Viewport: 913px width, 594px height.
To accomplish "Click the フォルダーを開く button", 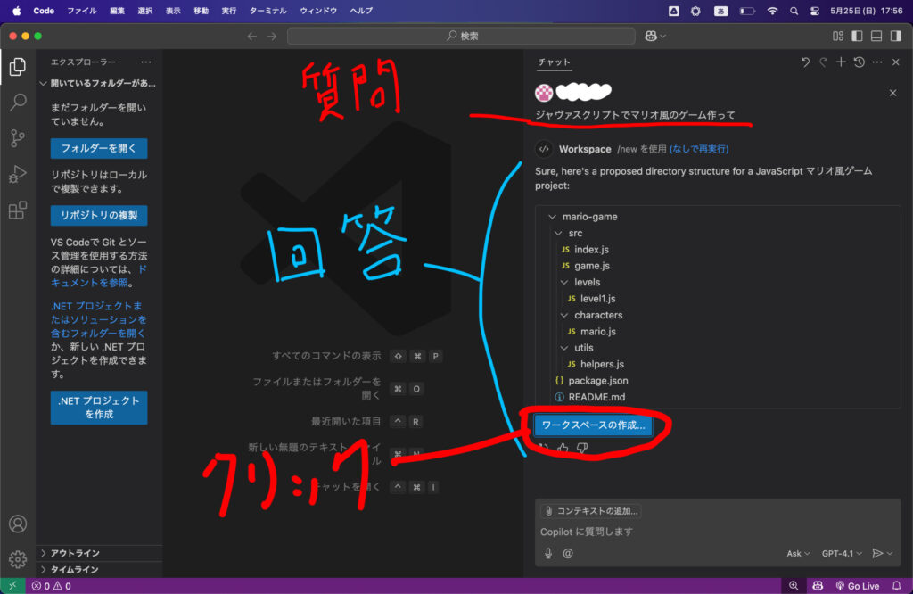I will tap(99, 148).
